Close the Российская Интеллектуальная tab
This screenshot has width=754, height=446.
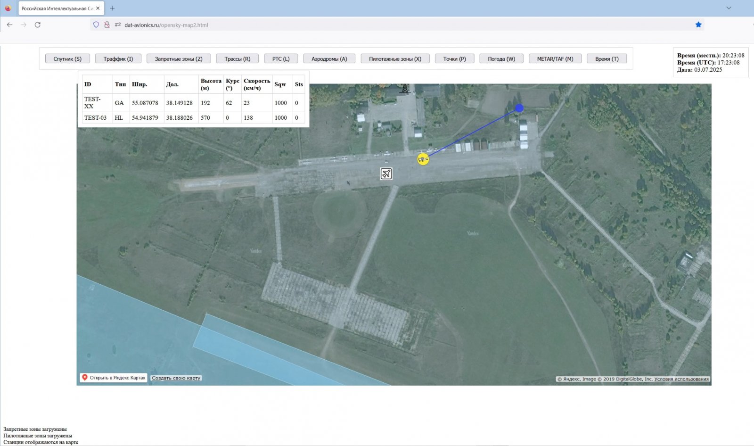pos(98,8)
